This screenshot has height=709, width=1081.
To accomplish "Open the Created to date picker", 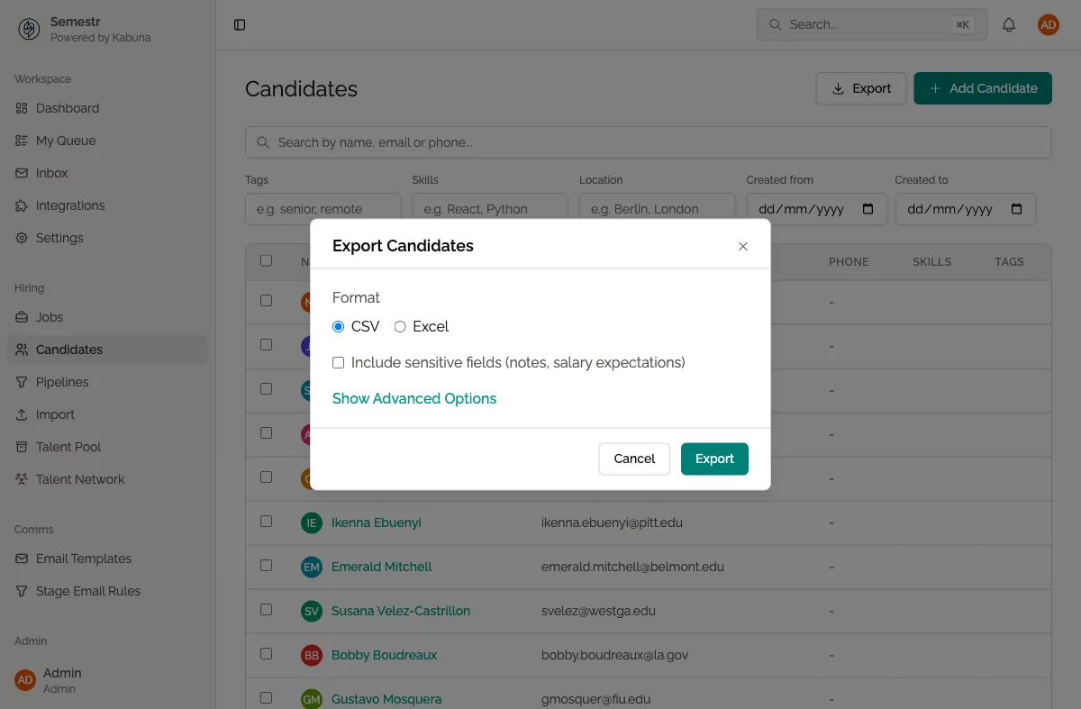I will click(x=1015, y=208).
